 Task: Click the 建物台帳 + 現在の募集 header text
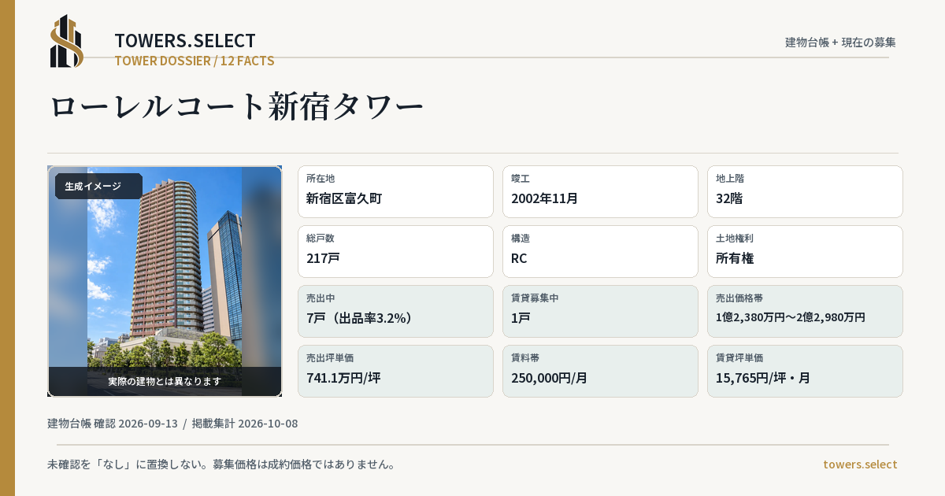(840, 43)
